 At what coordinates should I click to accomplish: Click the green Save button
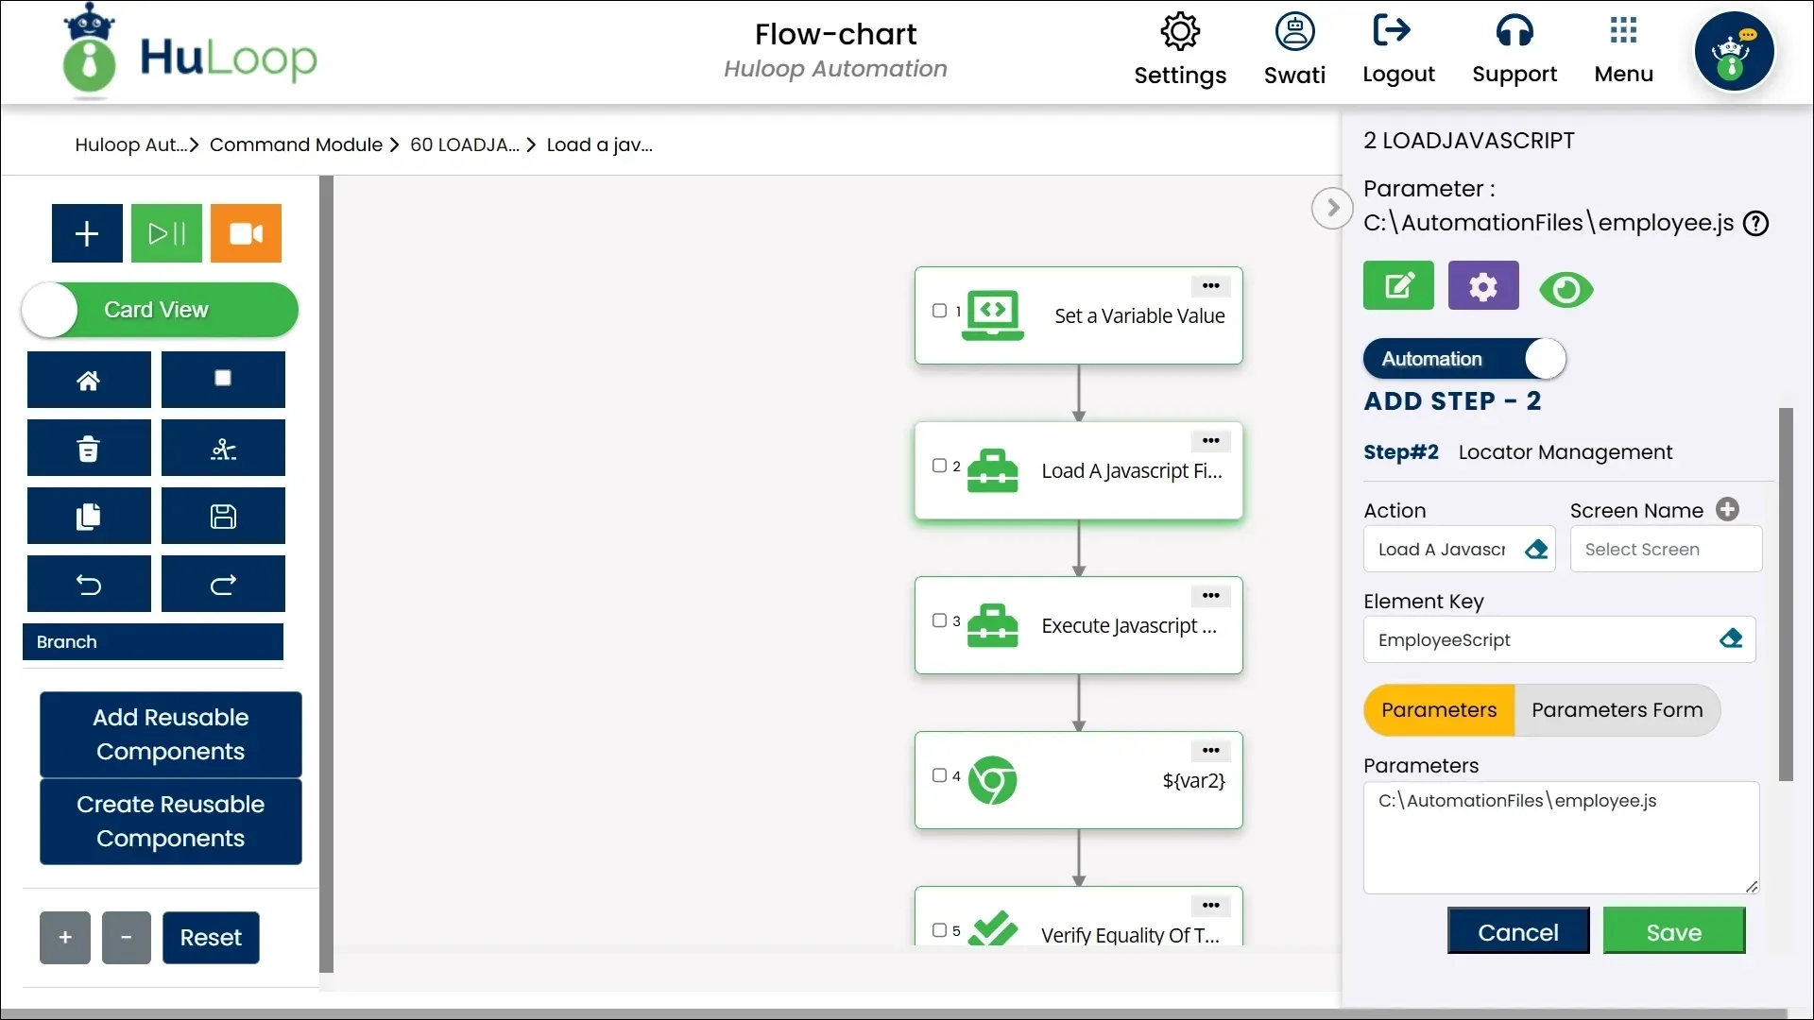(1673, 932)
